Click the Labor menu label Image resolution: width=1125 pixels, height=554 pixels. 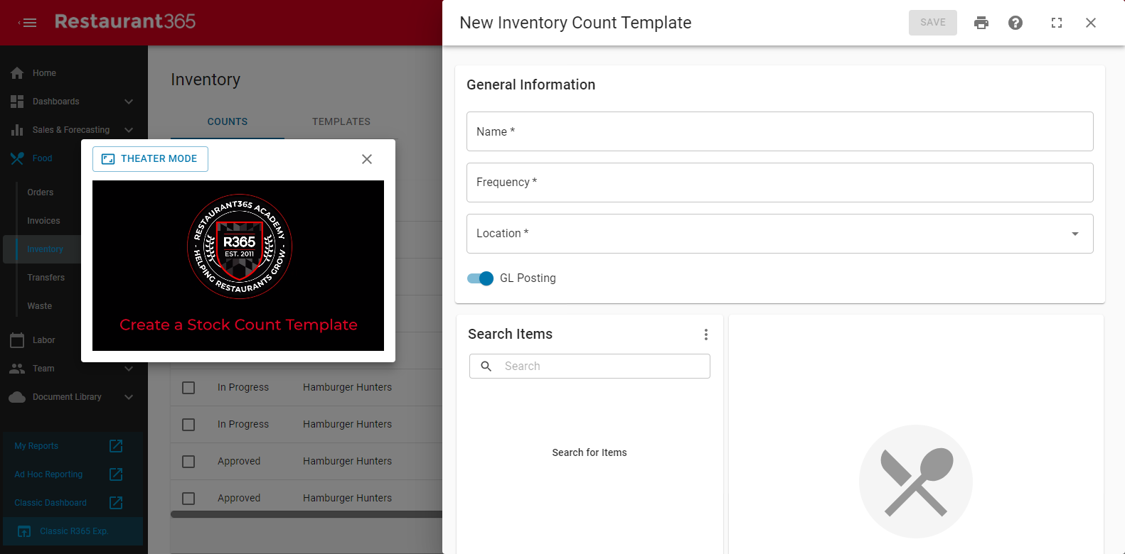pos(44,340)
